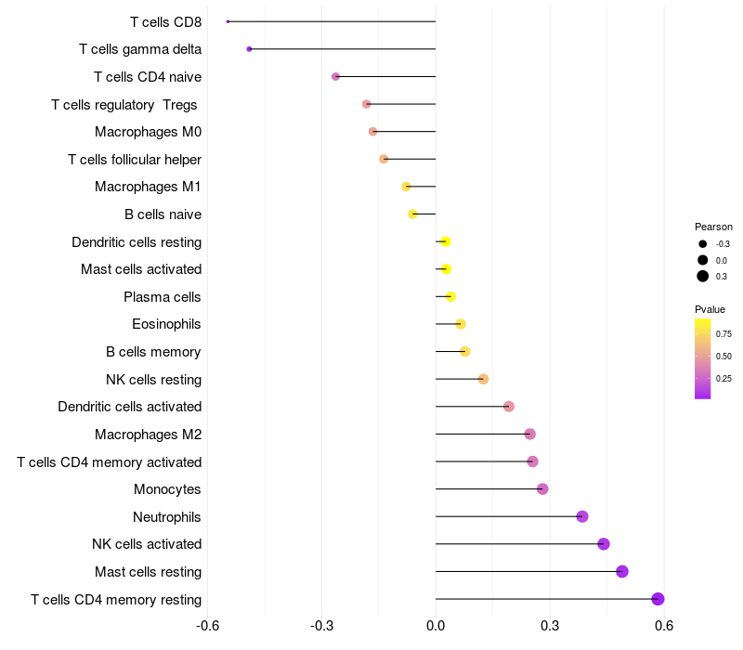Screen dimensions: 743x650
Task: Click the T cells CD4 naive marker
Action: 335,76
